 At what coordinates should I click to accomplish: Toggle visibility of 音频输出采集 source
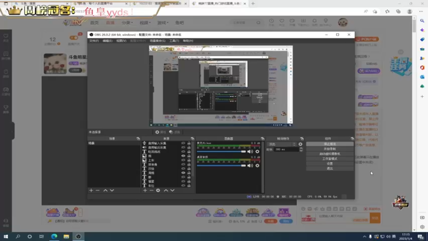pos(183,147)
